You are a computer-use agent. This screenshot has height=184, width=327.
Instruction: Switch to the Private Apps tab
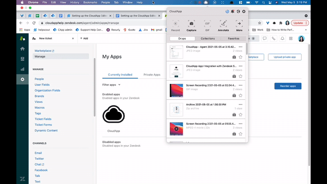click(x=152, y=75)
